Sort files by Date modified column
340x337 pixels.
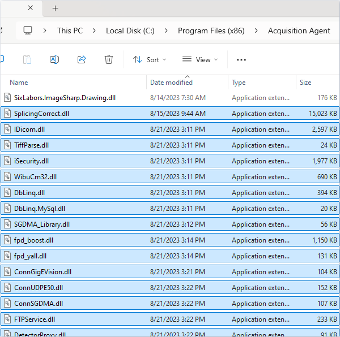[x=171, y=83]
